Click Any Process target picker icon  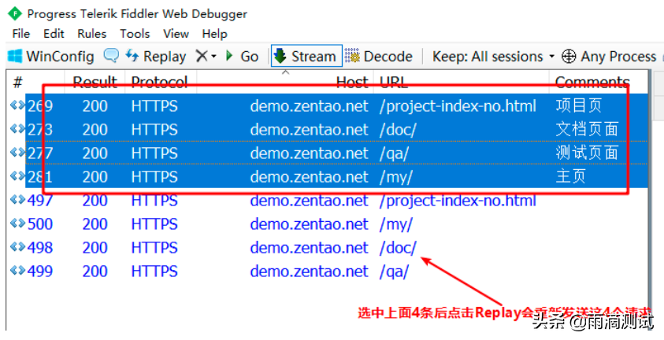[x=569, y=56]
